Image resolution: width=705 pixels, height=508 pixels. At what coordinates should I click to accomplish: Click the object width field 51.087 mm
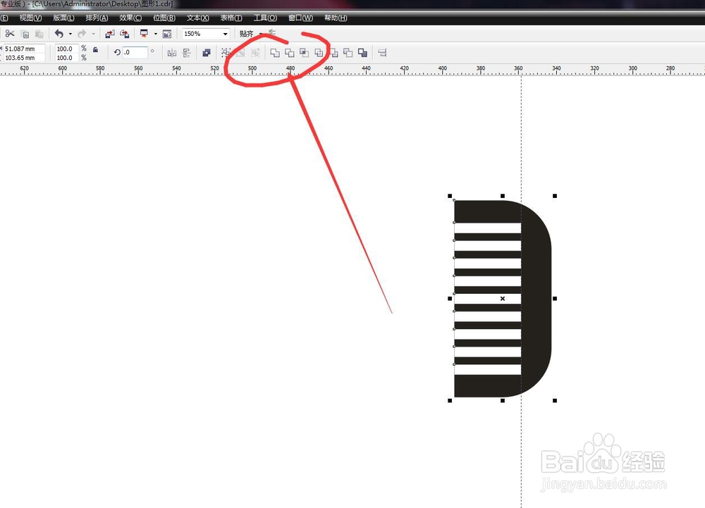click(x=24, y=49)
